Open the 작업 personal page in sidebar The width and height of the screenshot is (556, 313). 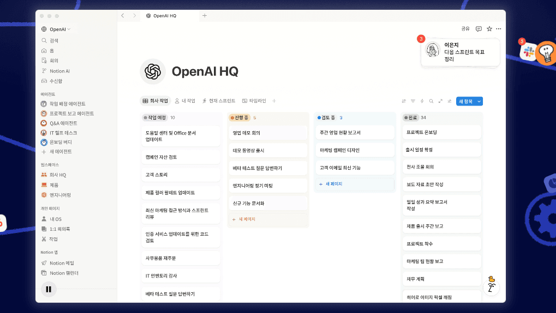50,239
